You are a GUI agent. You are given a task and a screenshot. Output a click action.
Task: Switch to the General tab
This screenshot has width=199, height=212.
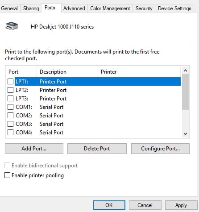point(9,8)
